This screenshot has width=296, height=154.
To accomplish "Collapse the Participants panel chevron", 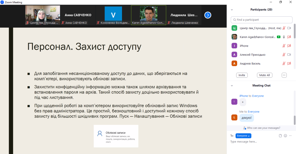I will point(232,9).
